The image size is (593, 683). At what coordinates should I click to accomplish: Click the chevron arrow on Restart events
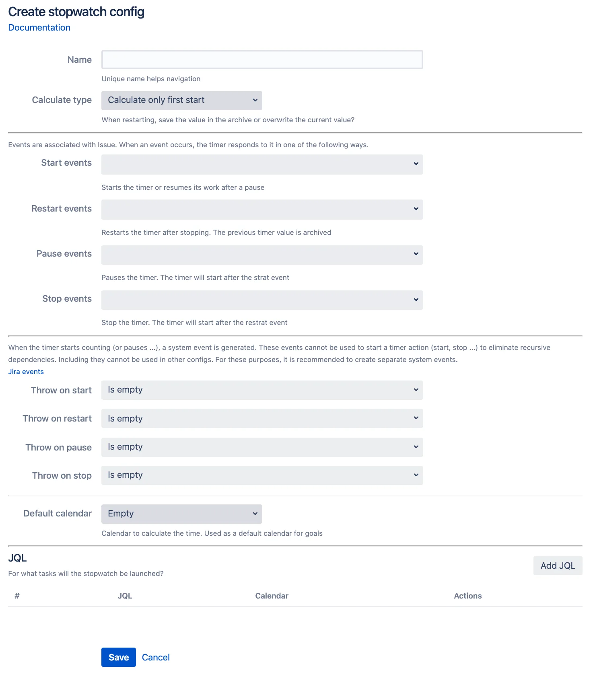[416, 209]
